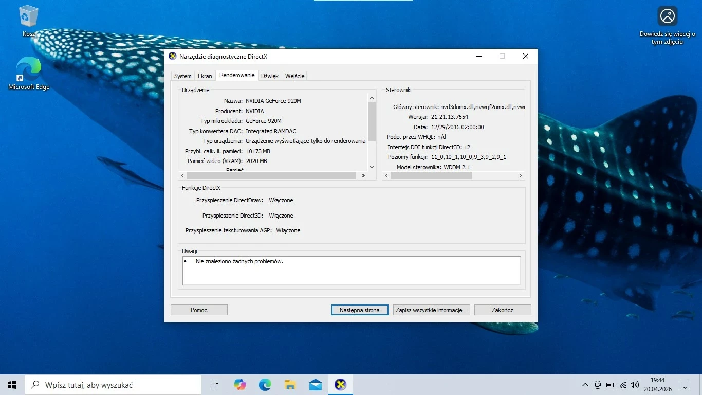Click Zapisz wszystkie informacje button
Screen dimensions: 702x395
tap(431, 310)
